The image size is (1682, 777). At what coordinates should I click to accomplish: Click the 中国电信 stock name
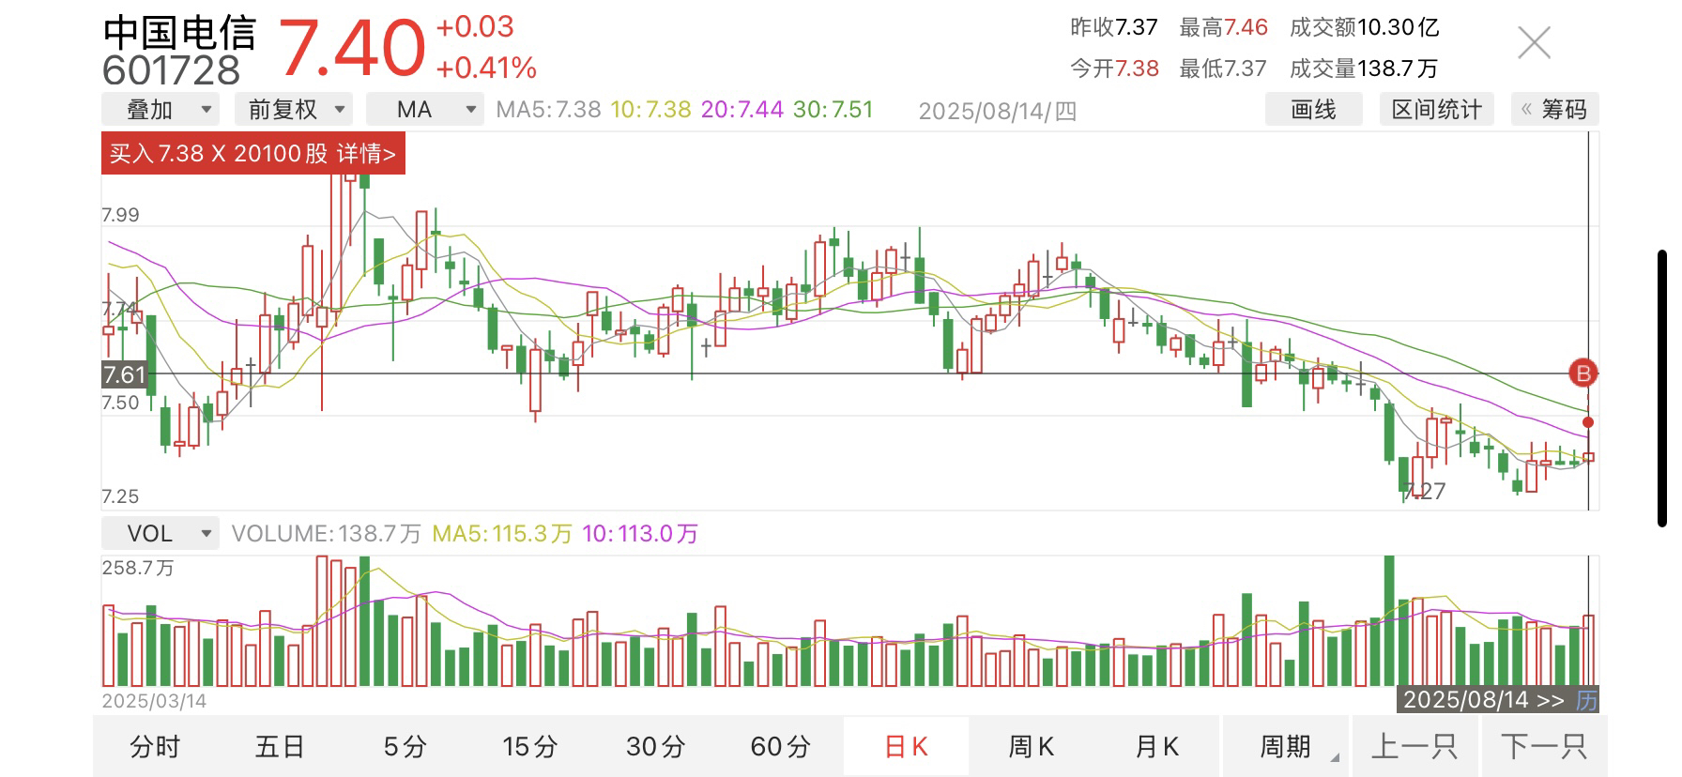pos(179,32)
